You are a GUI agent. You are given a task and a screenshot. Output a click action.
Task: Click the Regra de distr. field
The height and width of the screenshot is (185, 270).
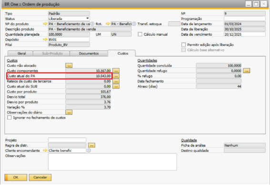tap(67, 145)
